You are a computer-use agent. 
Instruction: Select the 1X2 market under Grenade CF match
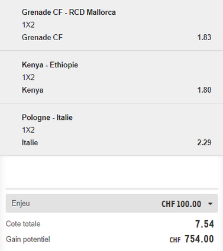coord(28,25)
